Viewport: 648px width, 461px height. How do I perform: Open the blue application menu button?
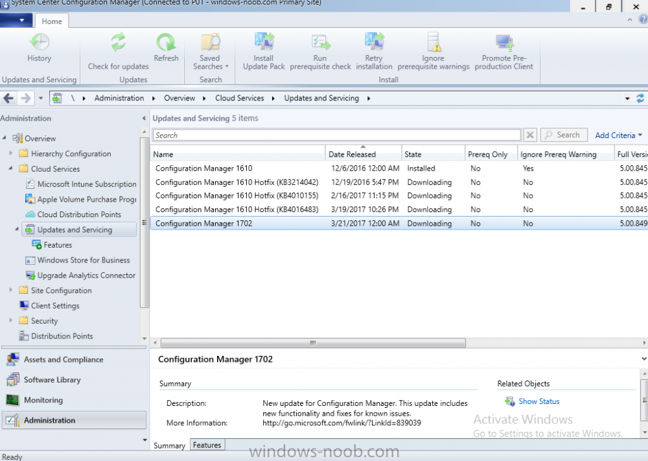tap(17, 20)
